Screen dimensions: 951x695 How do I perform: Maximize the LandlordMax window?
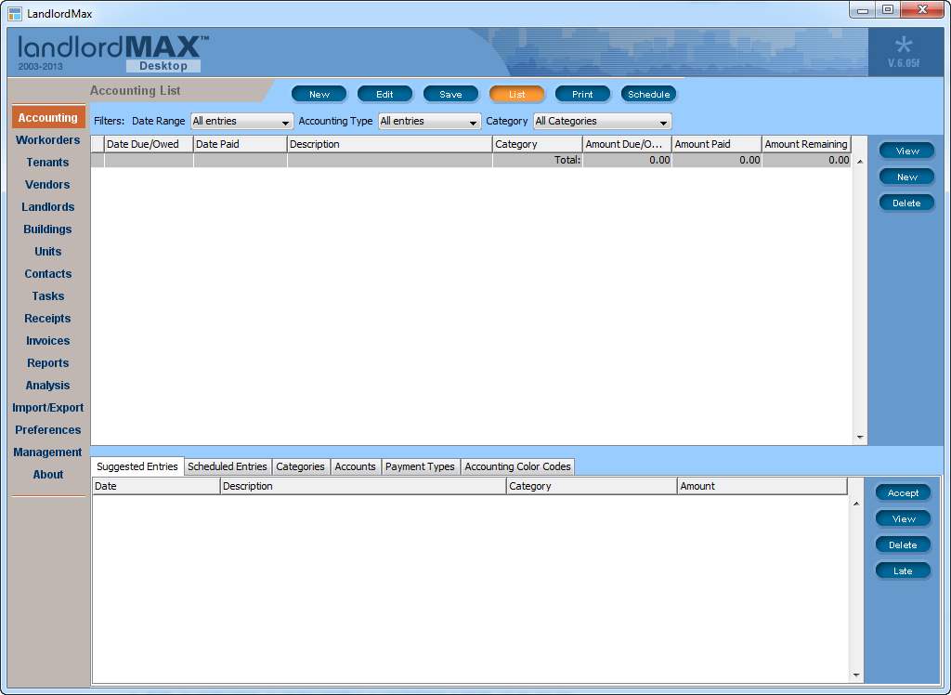coord(887,10)
